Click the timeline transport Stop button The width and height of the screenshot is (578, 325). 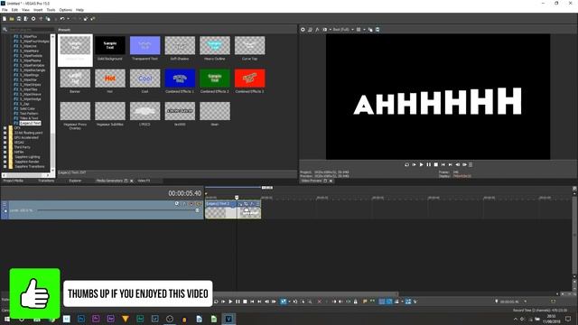[x=245, y=302]
